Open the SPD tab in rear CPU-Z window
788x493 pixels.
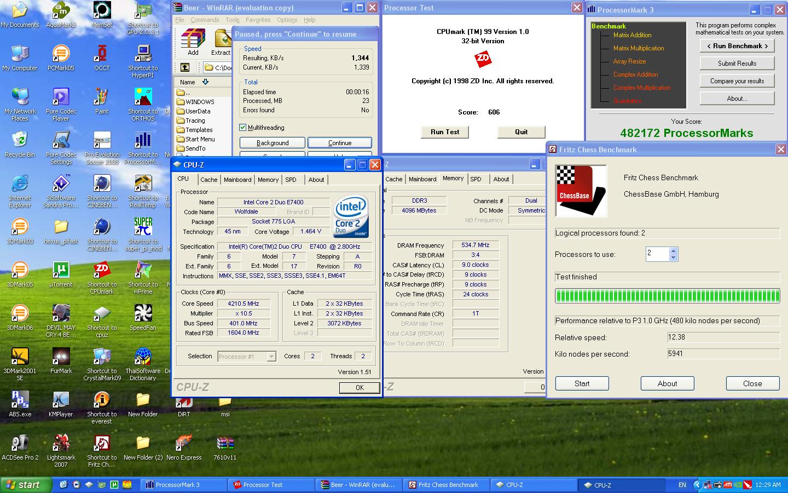476,179
